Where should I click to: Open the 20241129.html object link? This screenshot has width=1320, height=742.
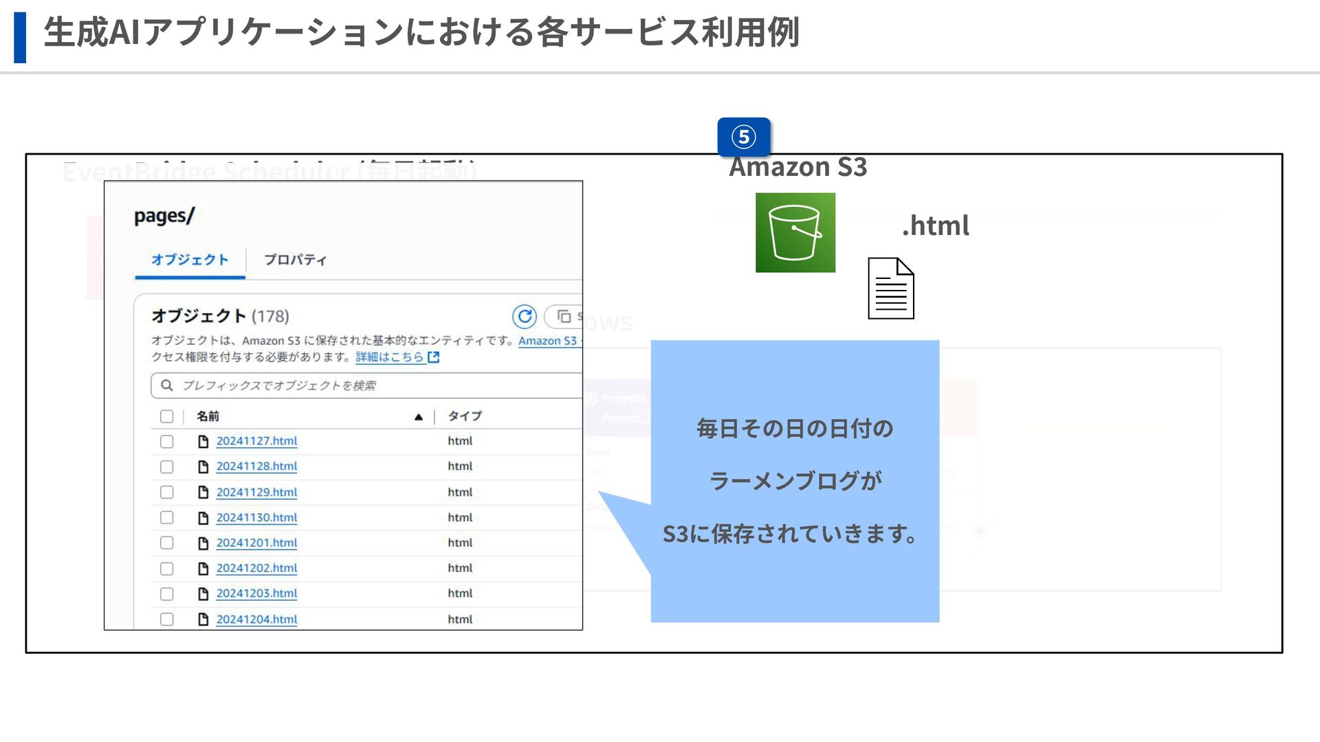point(256,493)
